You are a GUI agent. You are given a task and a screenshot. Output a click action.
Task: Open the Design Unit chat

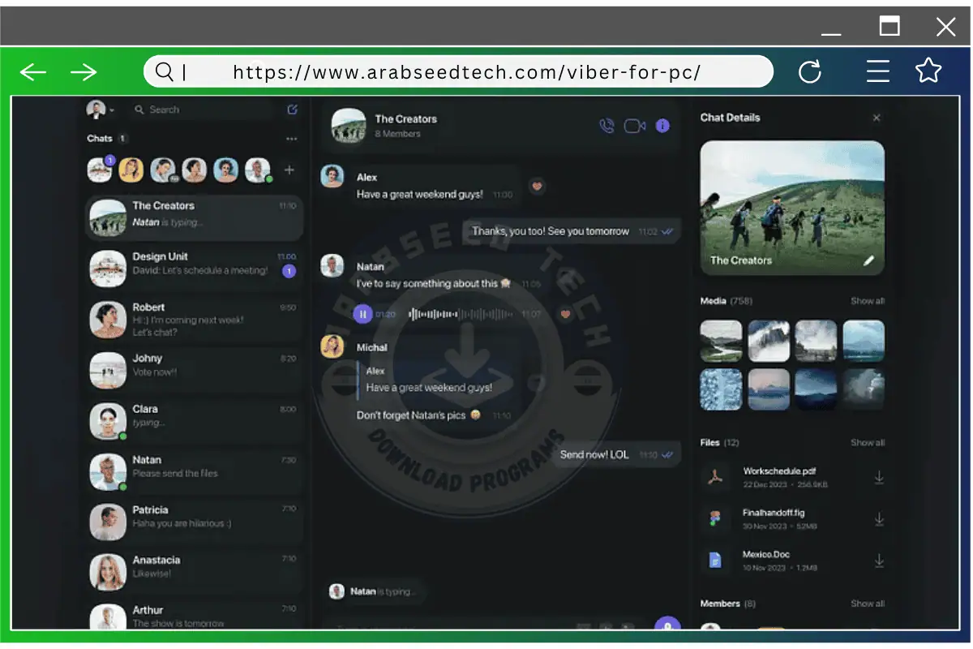(193, 264)
